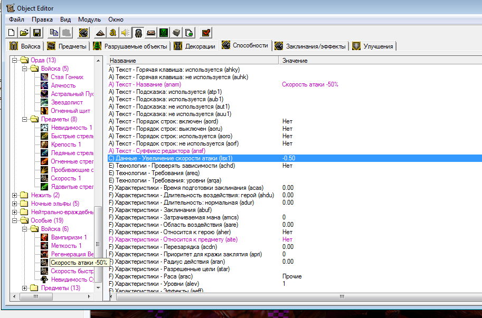Screen dimensions: 482x318
Task: Open the AI Editor green face icon
Action: pyautogui.click(x=164, y=33)
